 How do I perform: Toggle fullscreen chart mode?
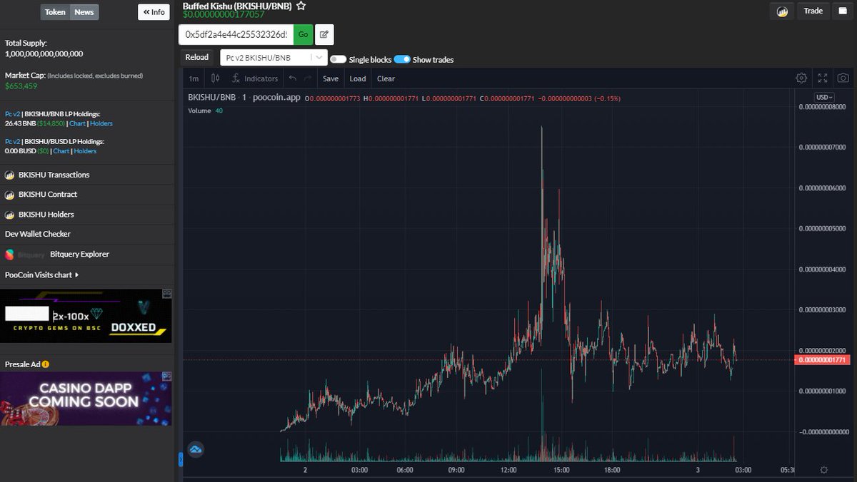pyautogui.click(x=823, y=78)
